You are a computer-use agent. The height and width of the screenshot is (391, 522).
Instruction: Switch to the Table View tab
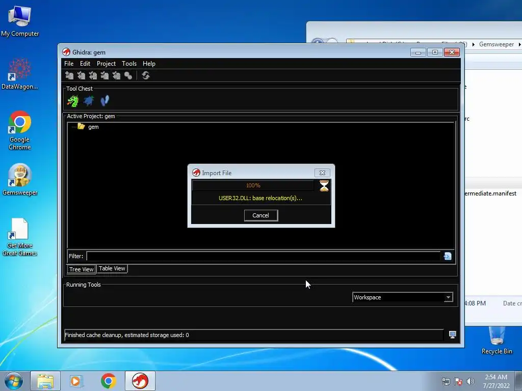pos(112,268)
